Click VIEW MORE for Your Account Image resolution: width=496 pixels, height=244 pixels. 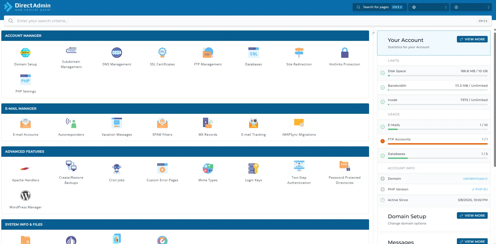point(472,39)
